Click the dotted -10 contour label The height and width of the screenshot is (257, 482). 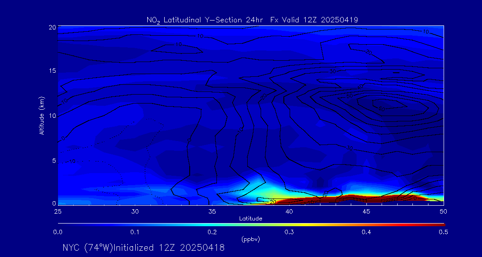pos(71,161)
